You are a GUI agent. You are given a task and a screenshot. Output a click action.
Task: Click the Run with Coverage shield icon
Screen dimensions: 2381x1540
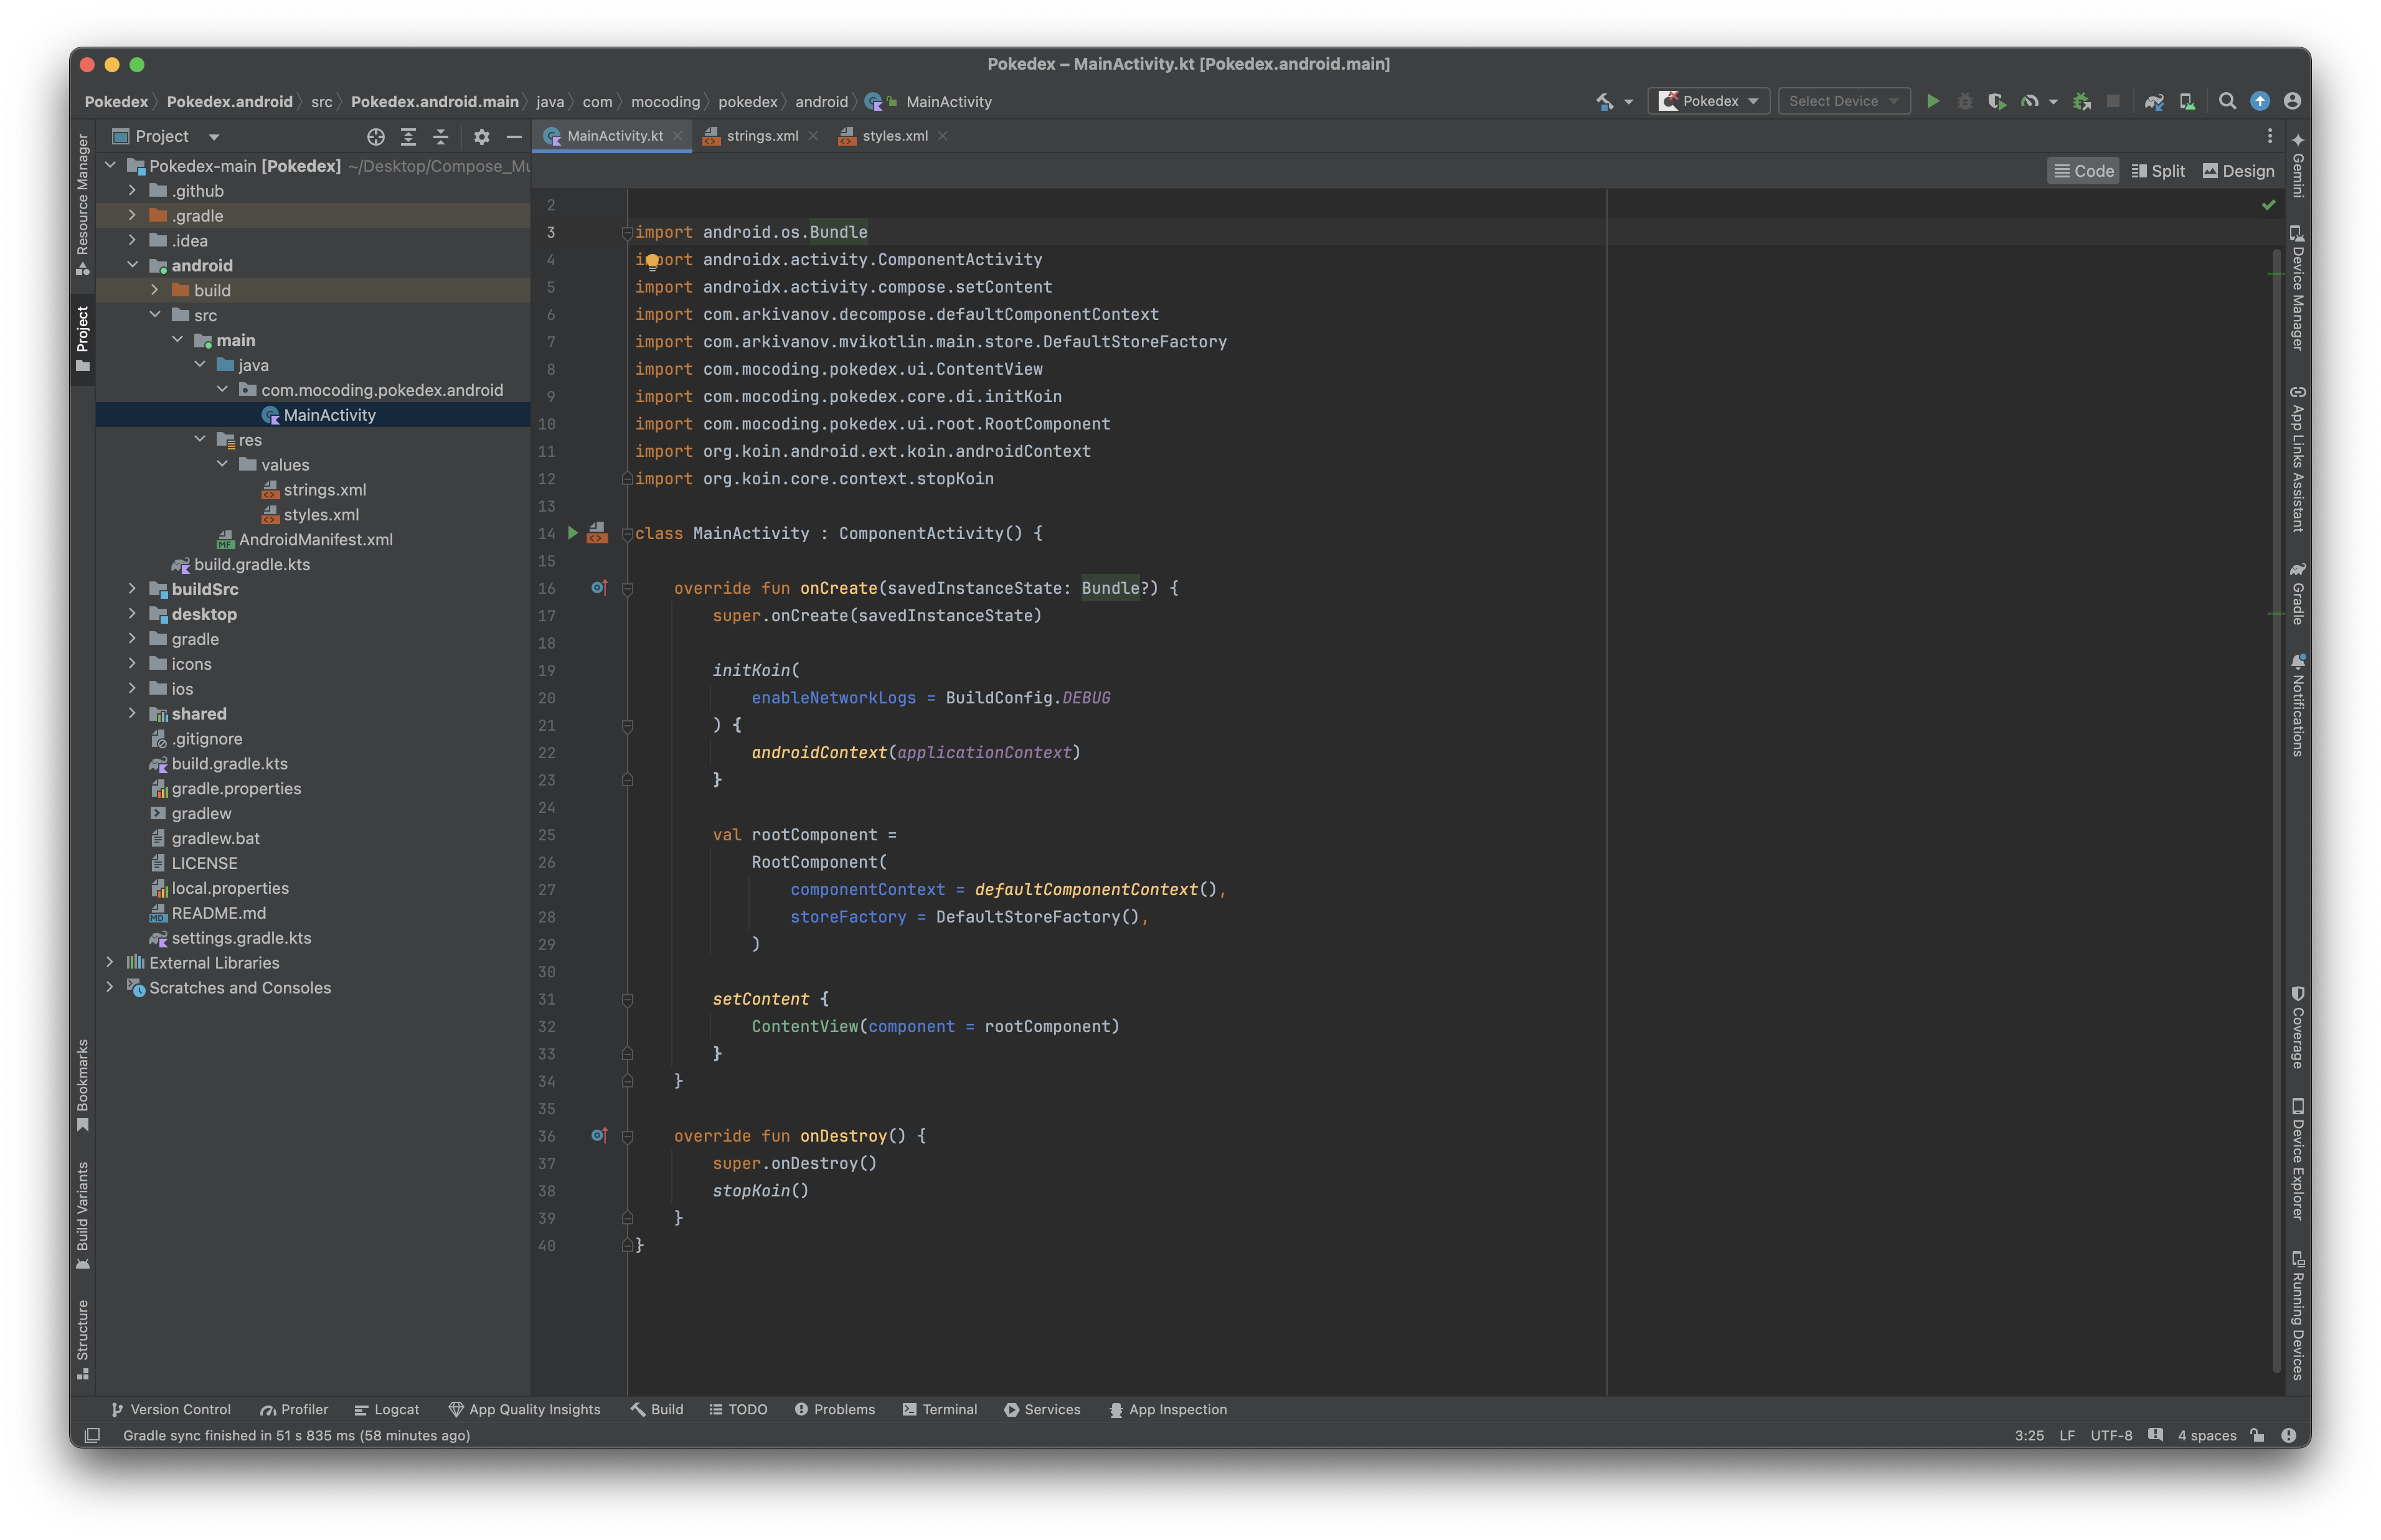click(1996, 101)
